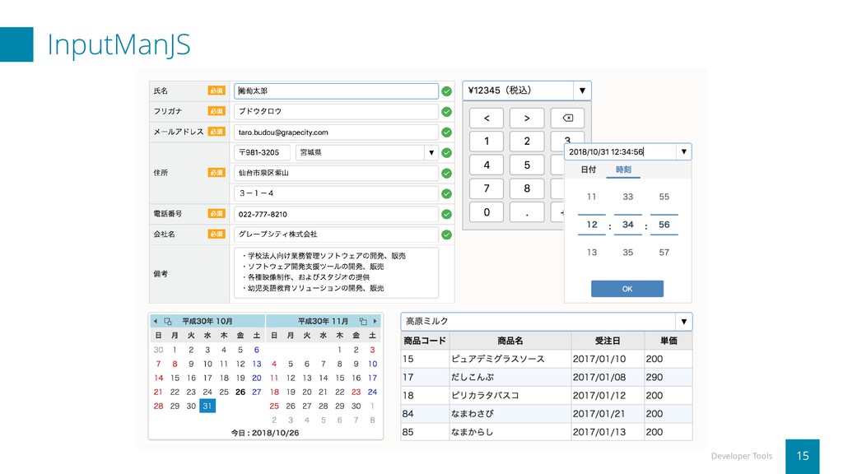Click green check beside メールアドレス field
The image size is (843, 474).
click(446, 132)
